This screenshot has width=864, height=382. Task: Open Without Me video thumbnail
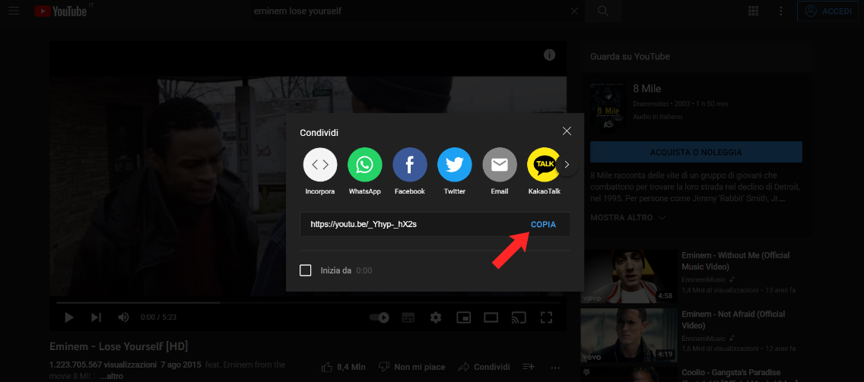(x=629, y=276)
